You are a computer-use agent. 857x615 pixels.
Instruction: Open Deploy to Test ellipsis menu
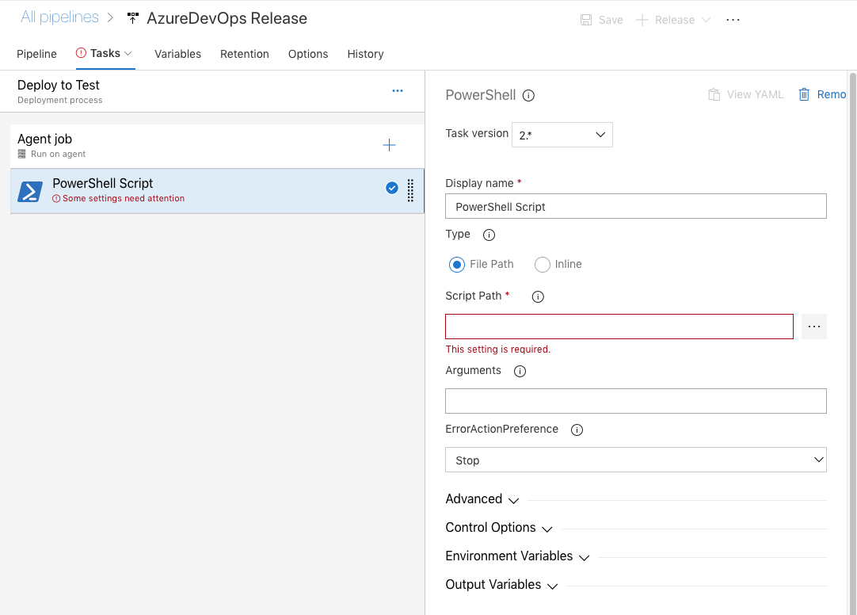pos(398,91)
